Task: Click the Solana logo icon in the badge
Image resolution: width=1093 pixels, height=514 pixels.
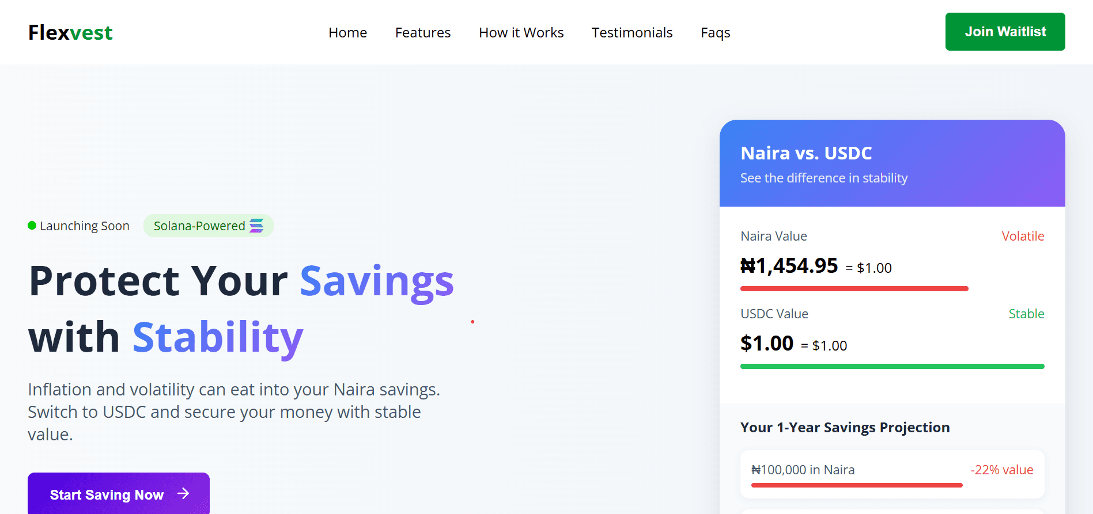Action: pyautogui.click(x=256, y=226)
